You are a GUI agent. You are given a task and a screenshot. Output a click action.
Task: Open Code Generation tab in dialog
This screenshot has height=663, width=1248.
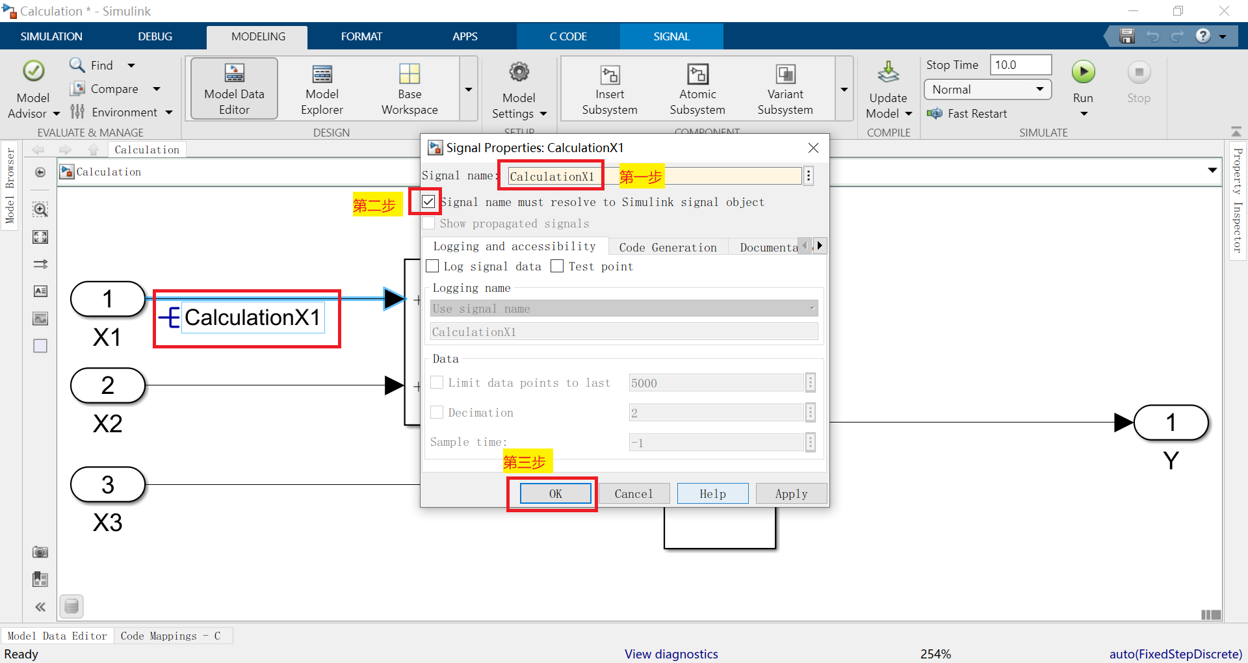tap(668, 247)
